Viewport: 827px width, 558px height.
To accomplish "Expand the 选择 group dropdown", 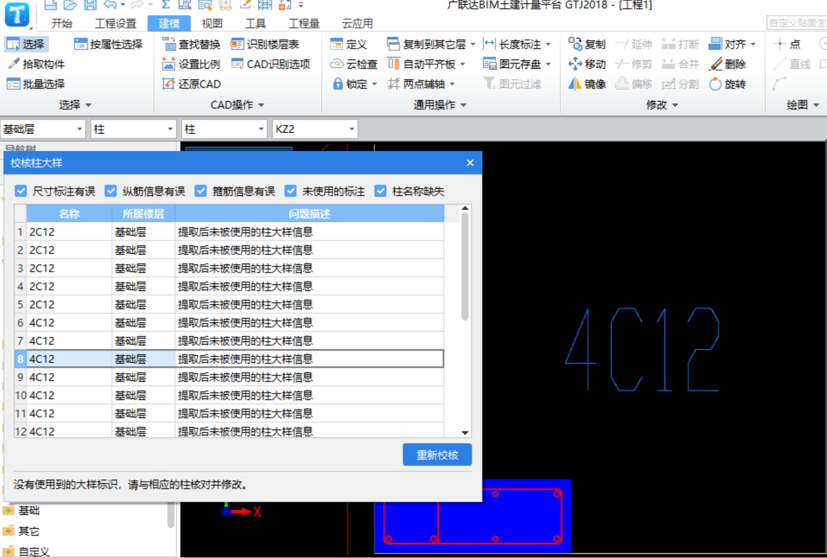I will tap(88, 105).
